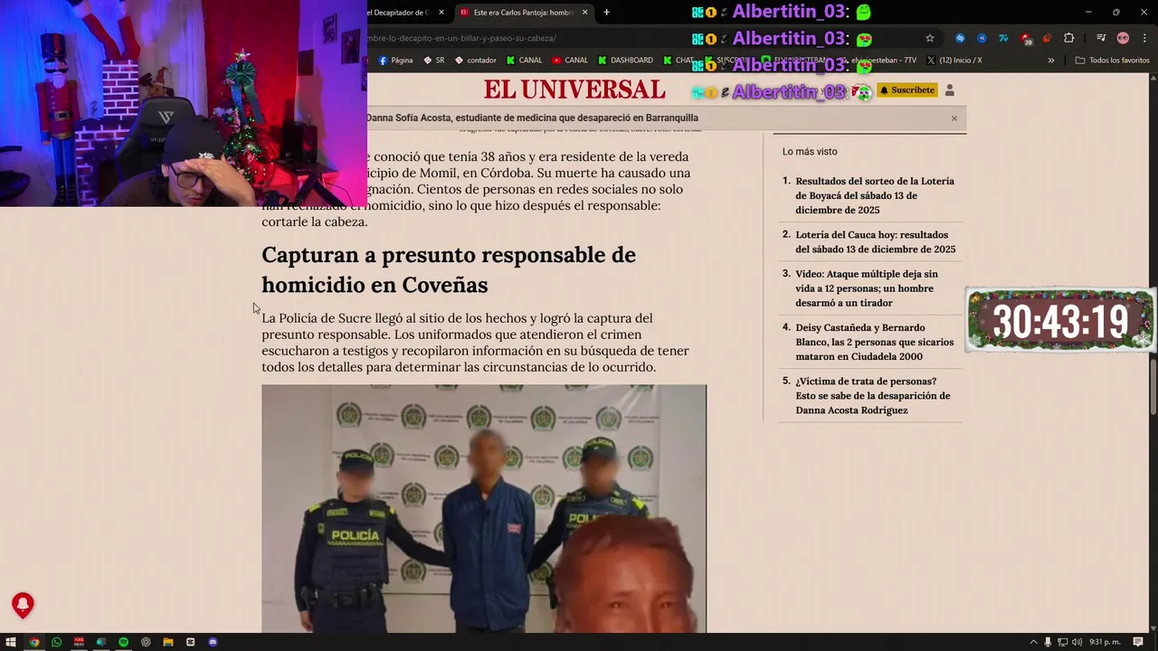Screen dimensions: 1158x651
Task: Open CapCut from the taskbar
Action: [190, 642]
